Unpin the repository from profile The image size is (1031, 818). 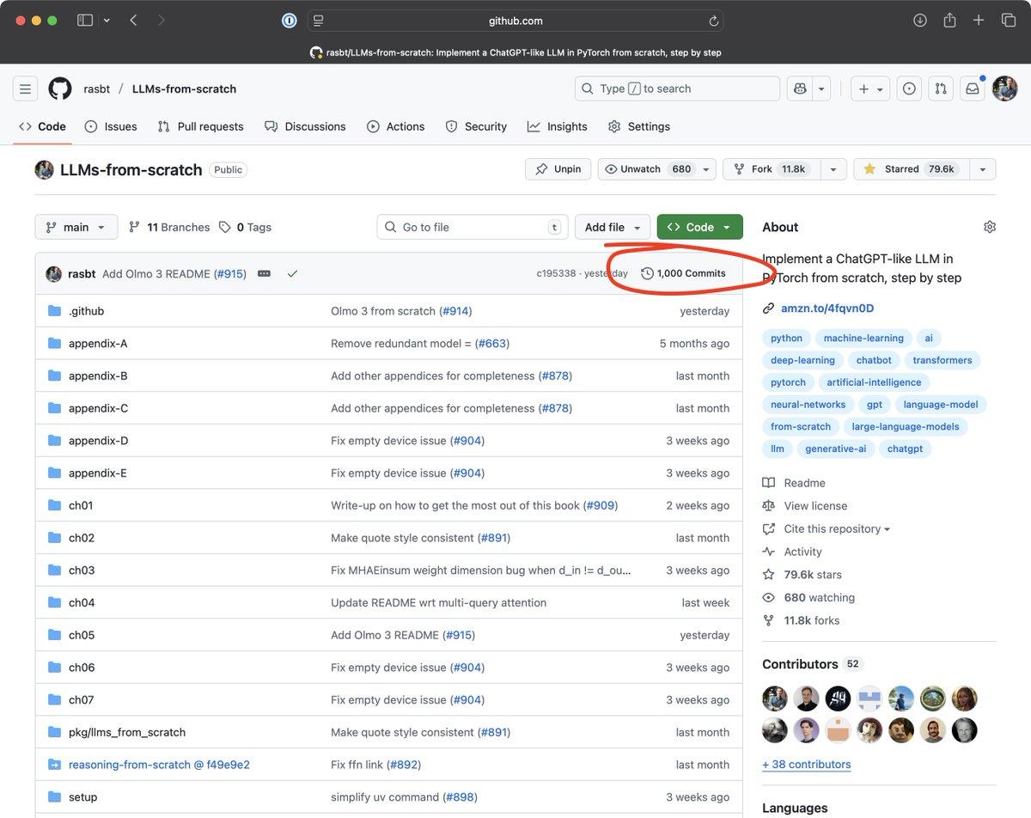(x=558, y=168)
